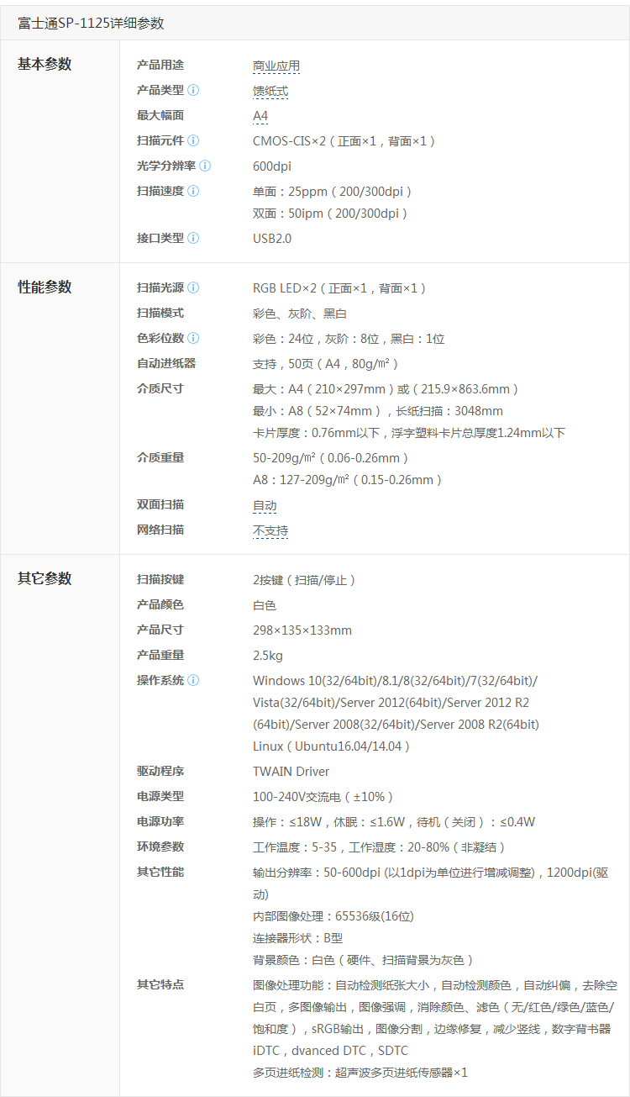Open the 接口类型 info icon
Image resolution: width=630 pixels, height=1097 pixels.
click(193, 238)
